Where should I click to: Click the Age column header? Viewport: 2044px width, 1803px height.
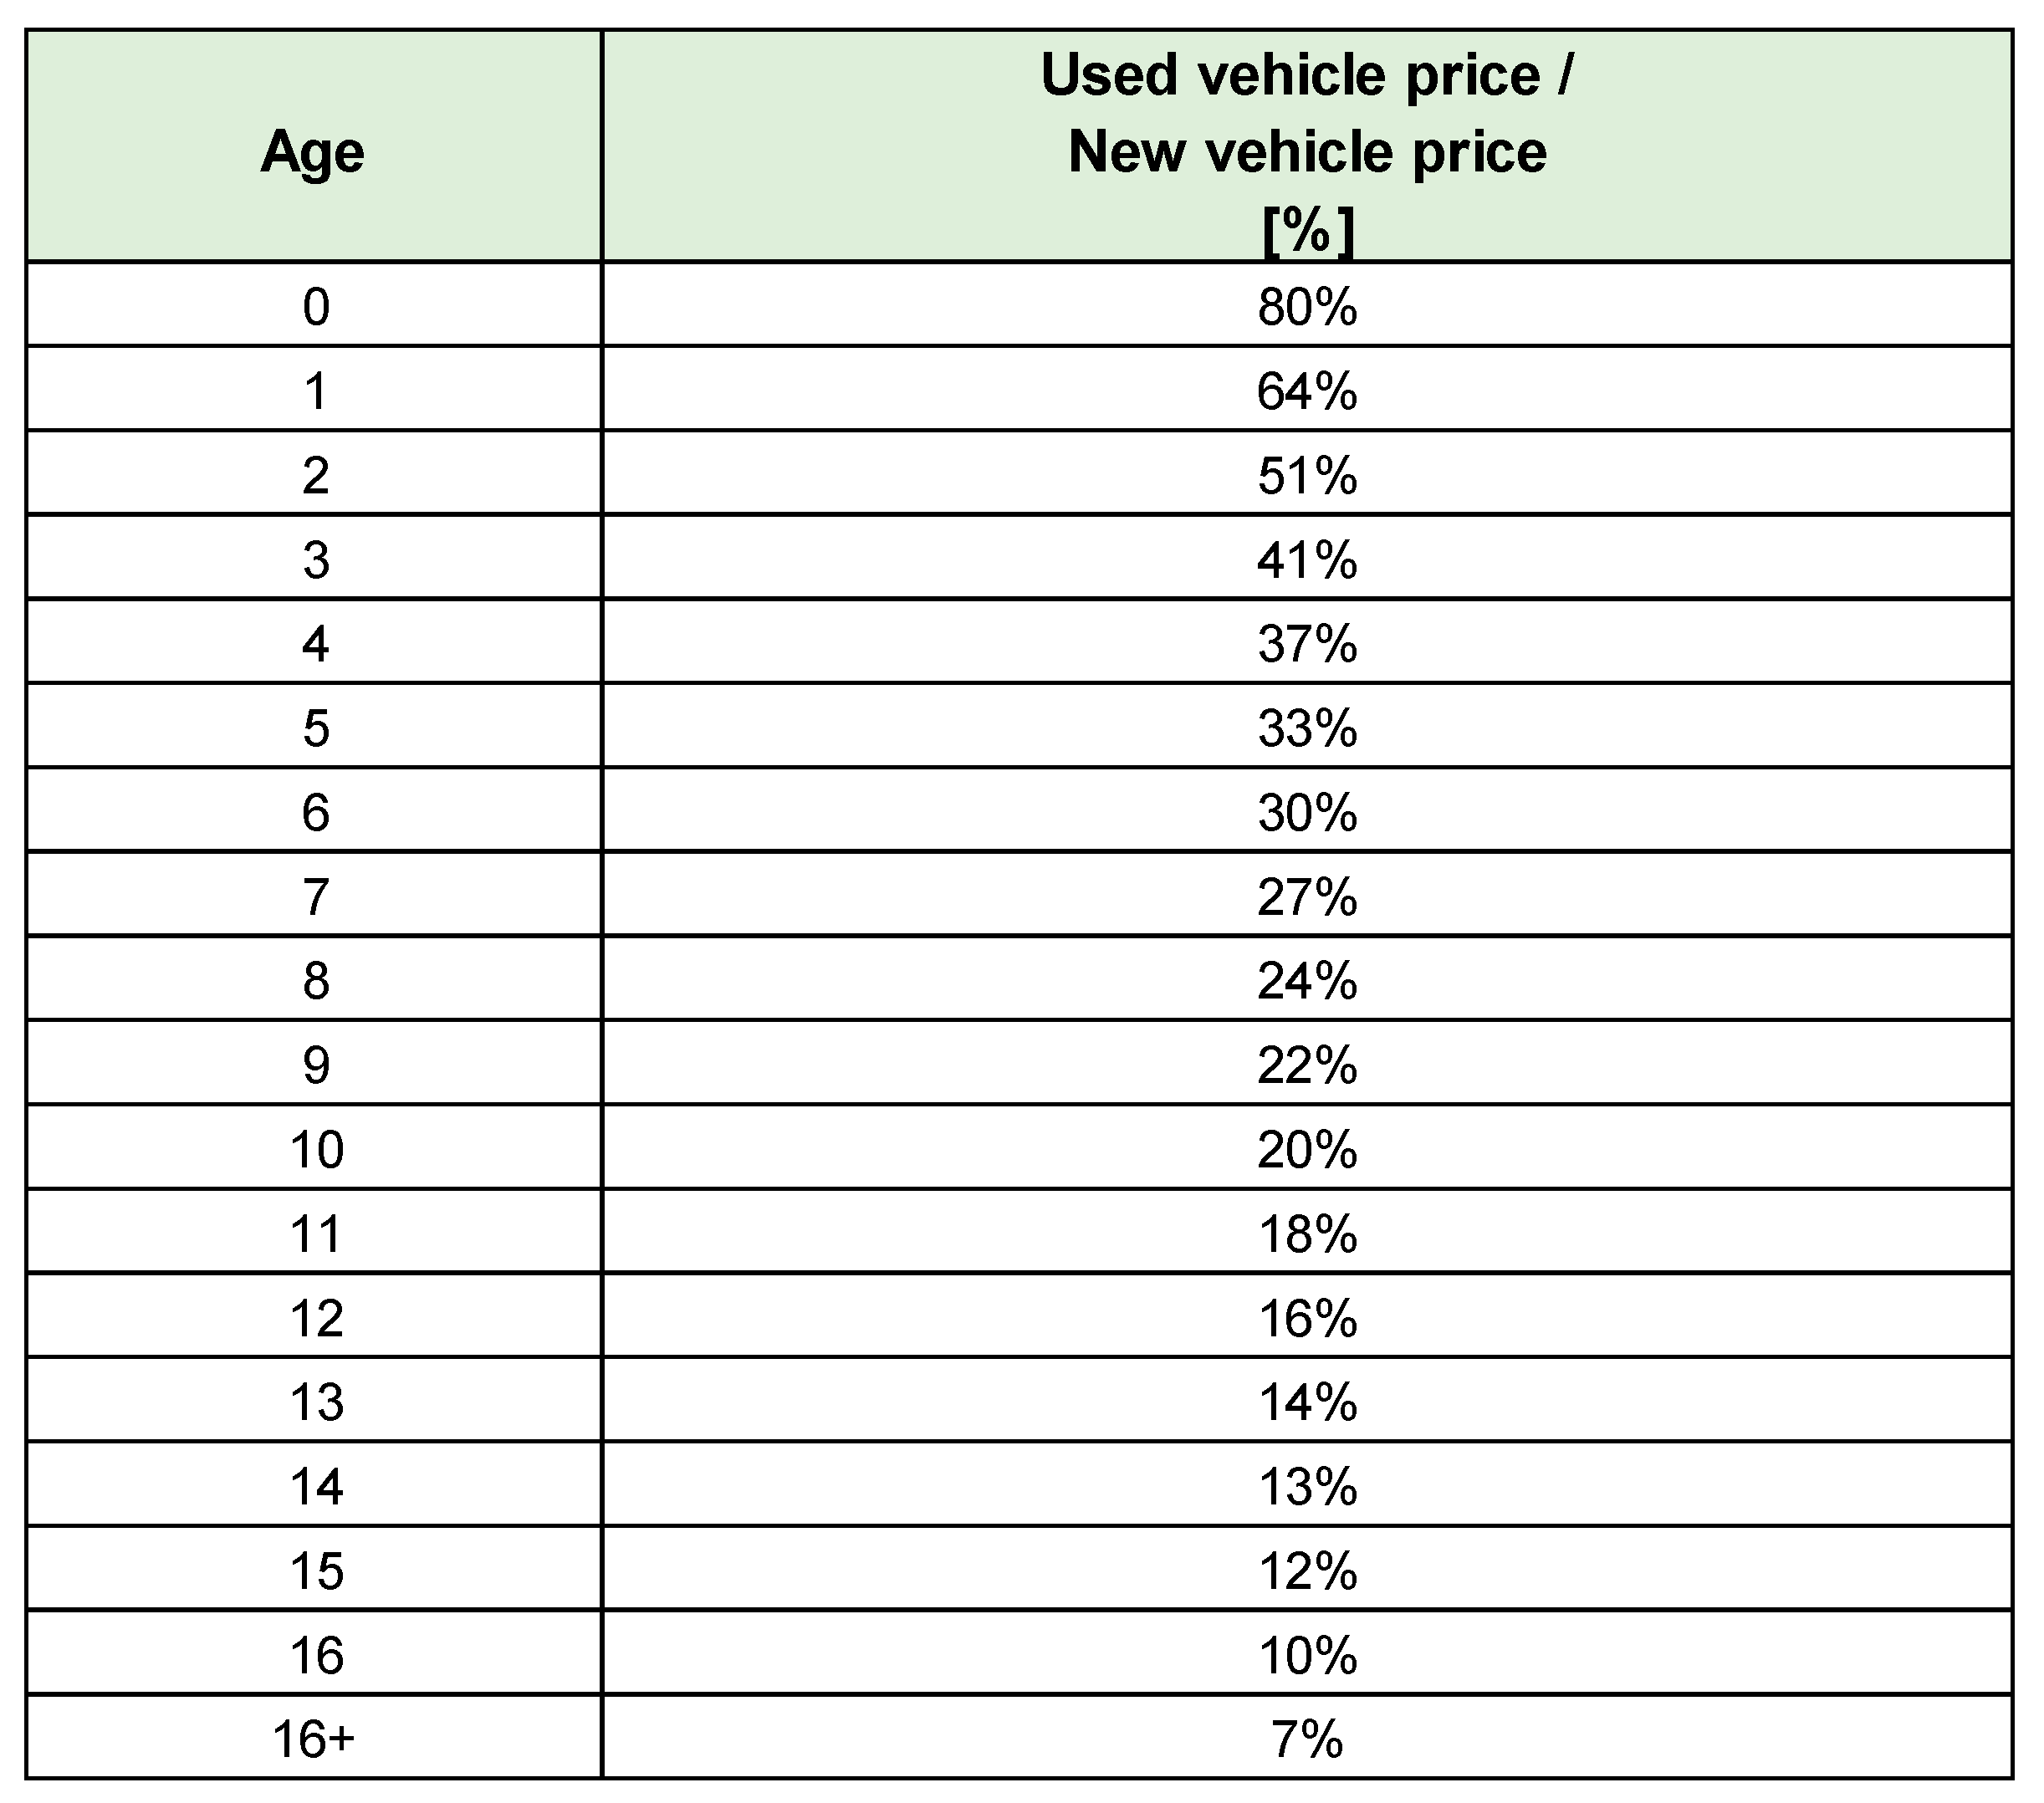click(x=313, y=152)
